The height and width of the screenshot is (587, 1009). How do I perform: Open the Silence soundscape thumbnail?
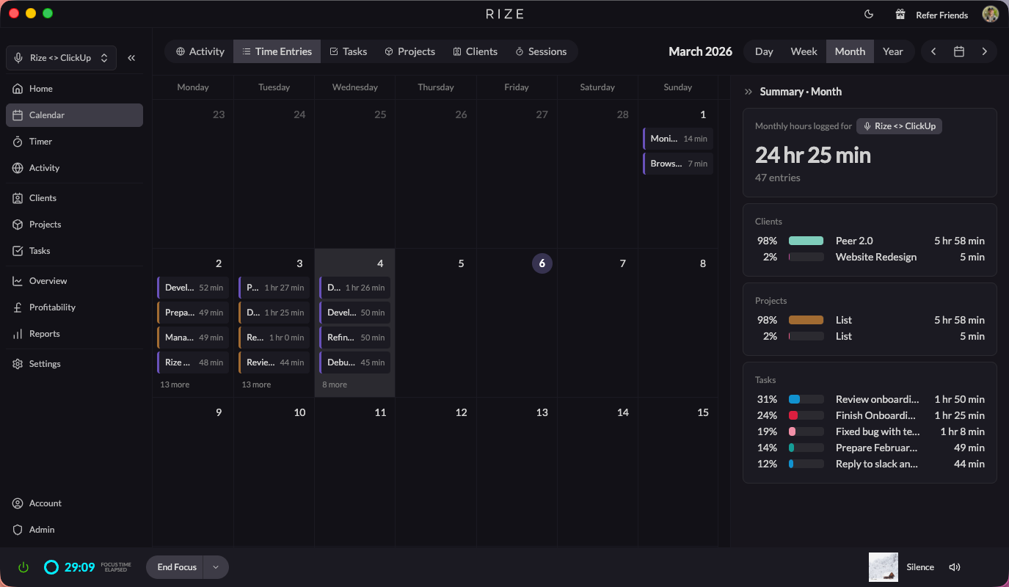click(883, 567)
